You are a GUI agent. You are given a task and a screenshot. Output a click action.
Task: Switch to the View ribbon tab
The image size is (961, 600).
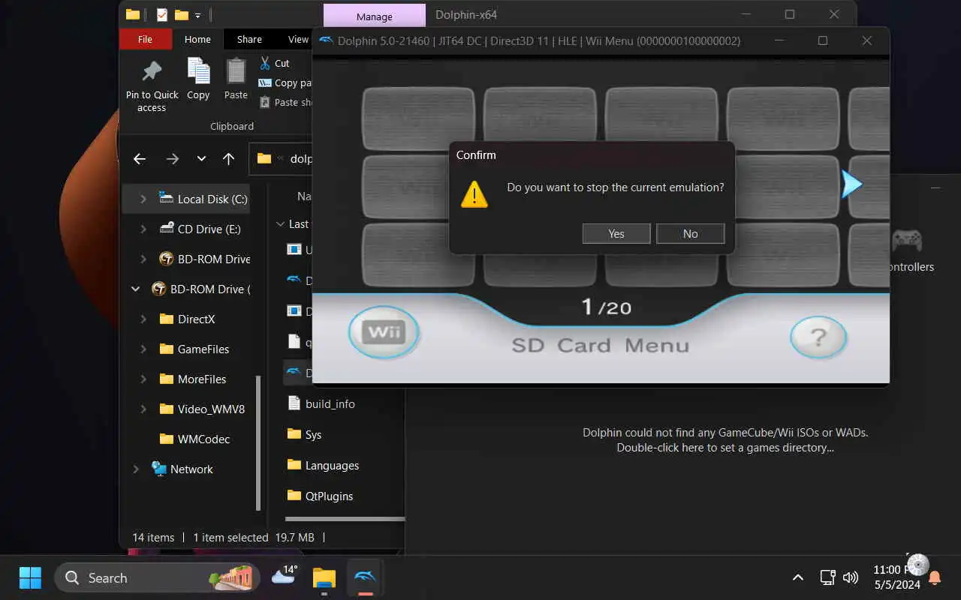[298, 39]
